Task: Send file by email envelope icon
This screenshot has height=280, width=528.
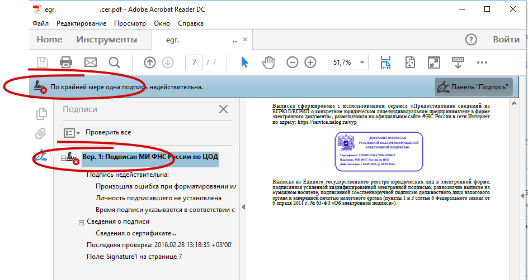Action: point(90,62)
